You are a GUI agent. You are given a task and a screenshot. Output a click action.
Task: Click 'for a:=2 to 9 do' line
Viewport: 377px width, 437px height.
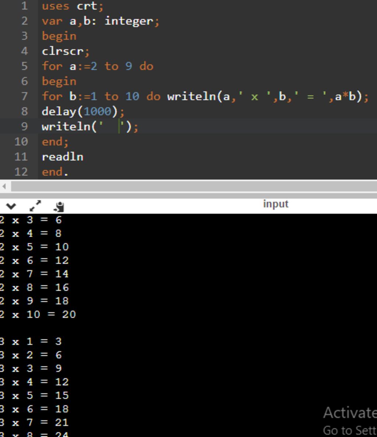click(98, 66)
